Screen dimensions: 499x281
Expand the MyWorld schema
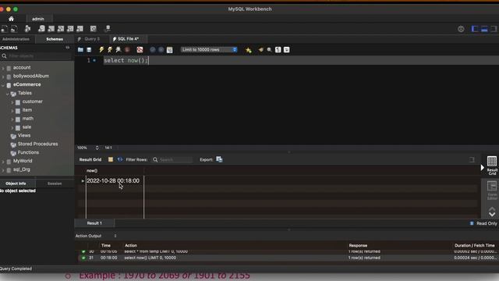click(x=3, y=162)
